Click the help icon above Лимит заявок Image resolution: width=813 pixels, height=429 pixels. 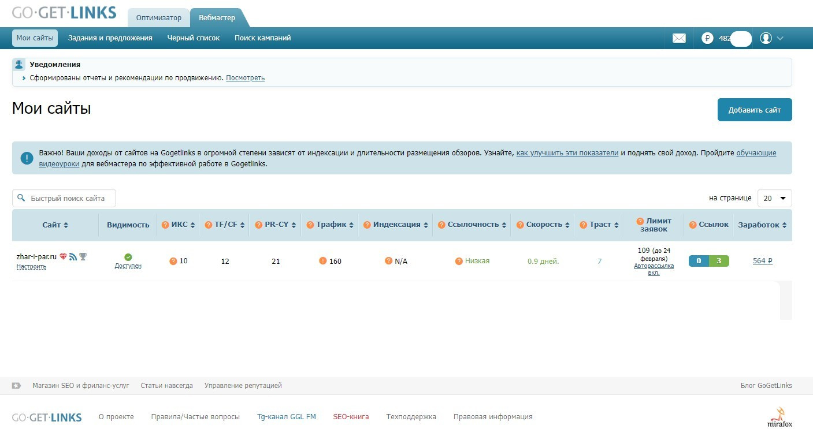pos(640,221)
